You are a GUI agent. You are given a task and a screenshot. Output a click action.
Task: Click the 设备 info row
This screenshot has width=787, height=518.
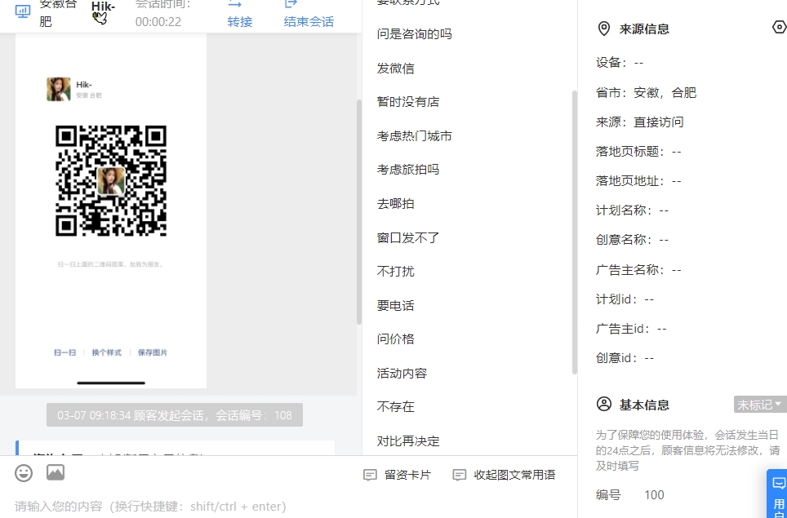point(620,63)
